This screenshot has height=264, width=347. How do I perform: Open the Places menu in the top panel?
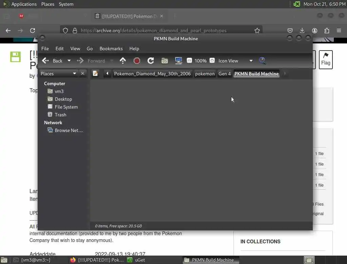pos(48,4)
